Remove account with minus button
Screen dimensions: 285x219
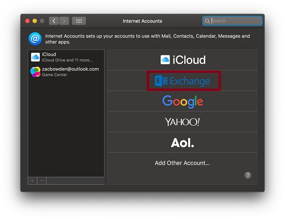(42, 181)
